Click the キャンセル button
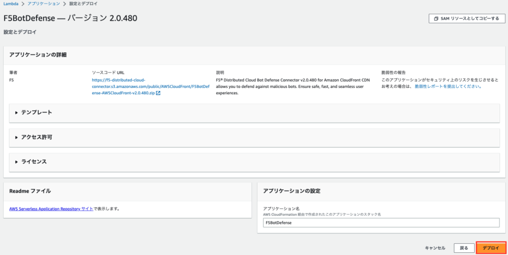Screen dimensions: 508x255 tap(435, 248)
